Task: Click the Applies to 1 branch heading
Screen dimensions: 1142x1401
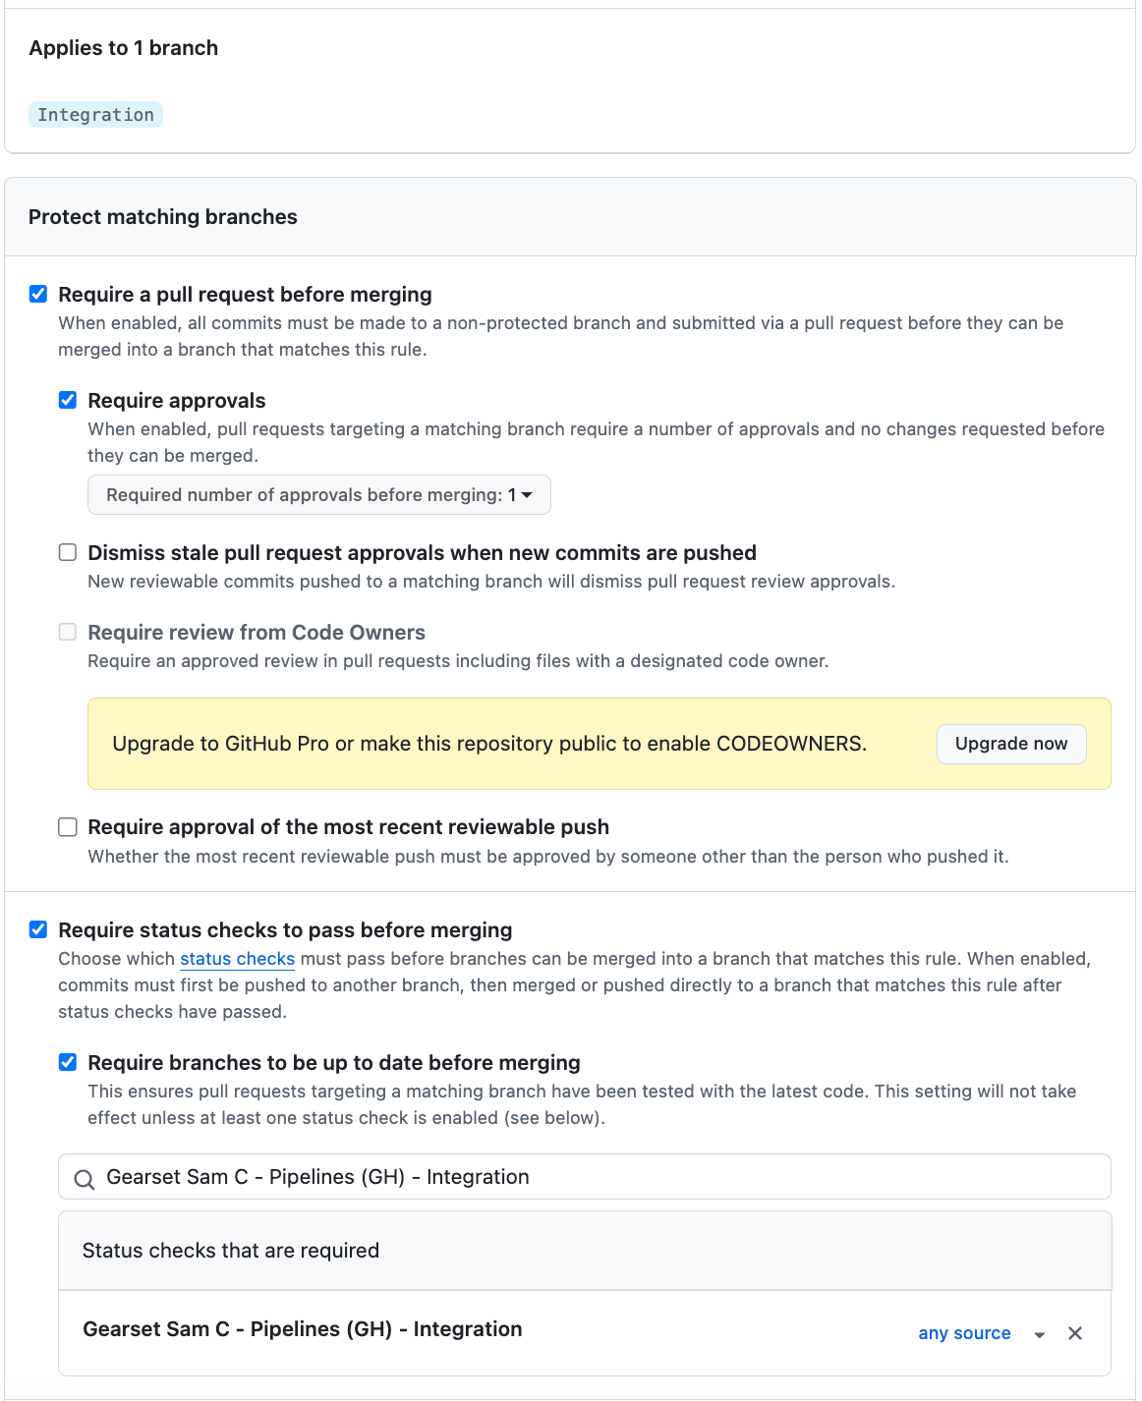Action: coord(124,48)
